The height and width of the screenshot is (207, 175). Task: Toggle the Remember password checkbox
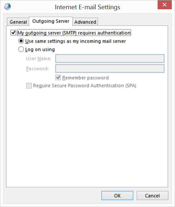[58, 78]
